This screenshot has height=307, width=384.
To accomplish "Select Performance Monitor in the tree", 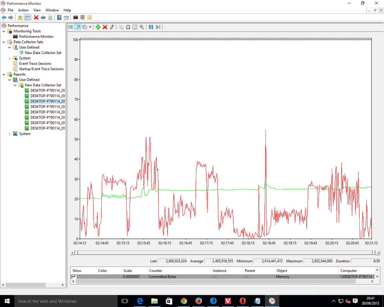I will click(x=36, y=36).
